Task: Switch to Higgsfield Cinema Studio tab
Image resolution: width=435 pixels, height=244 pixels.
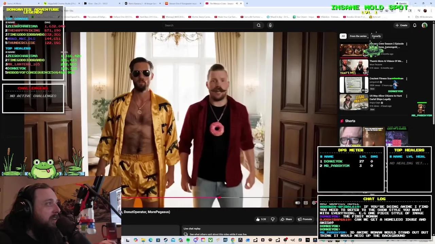Action: coord(61,3)
